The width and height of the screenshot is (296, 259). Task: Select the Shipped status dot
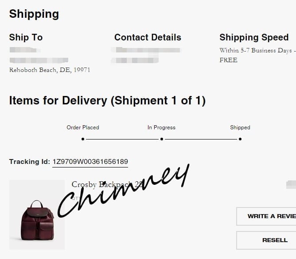point(240,139)
